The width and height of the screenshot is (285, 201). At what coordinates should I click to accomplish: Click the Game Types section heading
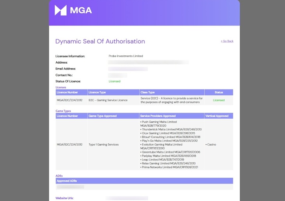pos(63,111)
